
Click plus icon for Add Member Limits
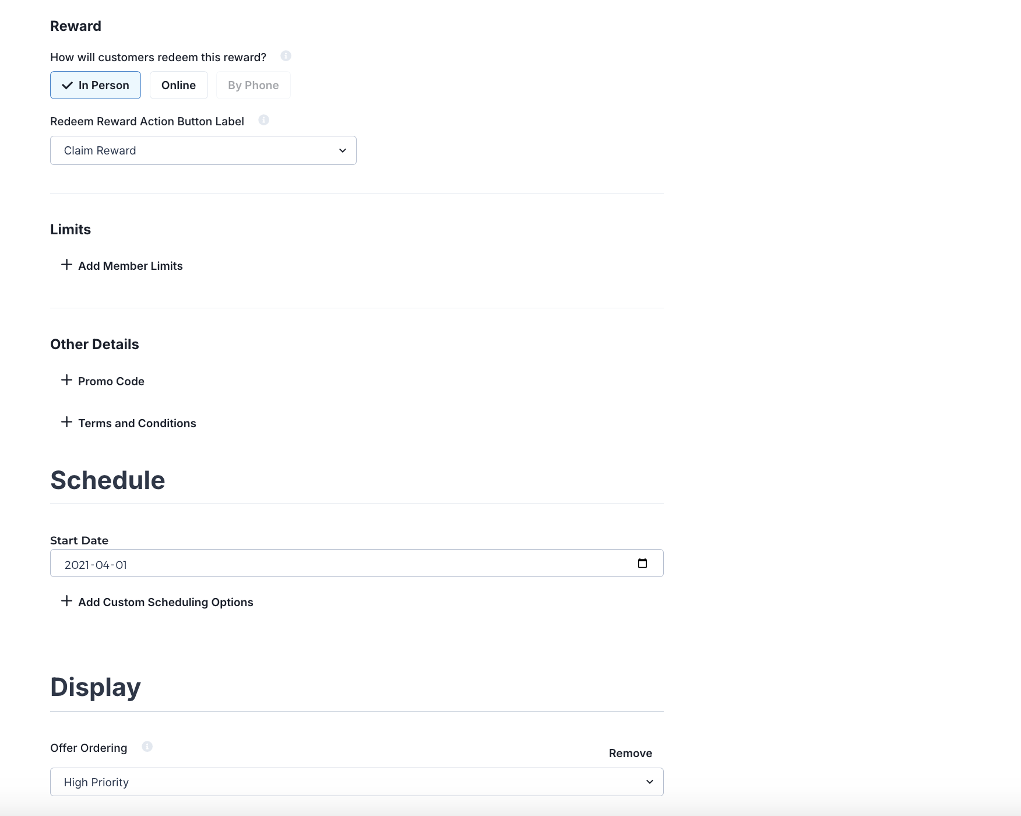point(67,265)
